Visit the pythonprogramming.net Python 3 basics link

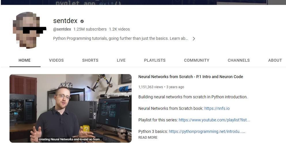point(207,131)
